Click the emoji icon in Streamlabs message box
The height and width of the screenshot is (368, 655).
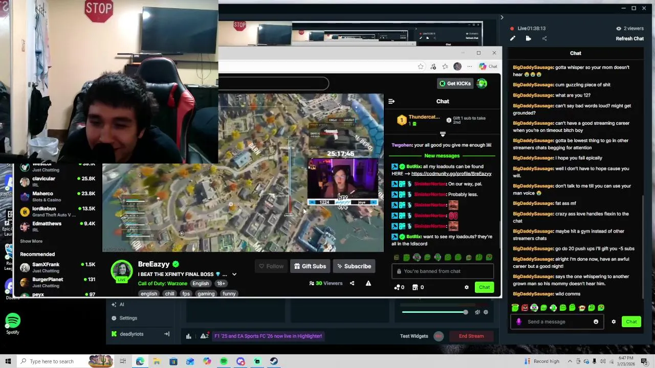coord(596,322)
